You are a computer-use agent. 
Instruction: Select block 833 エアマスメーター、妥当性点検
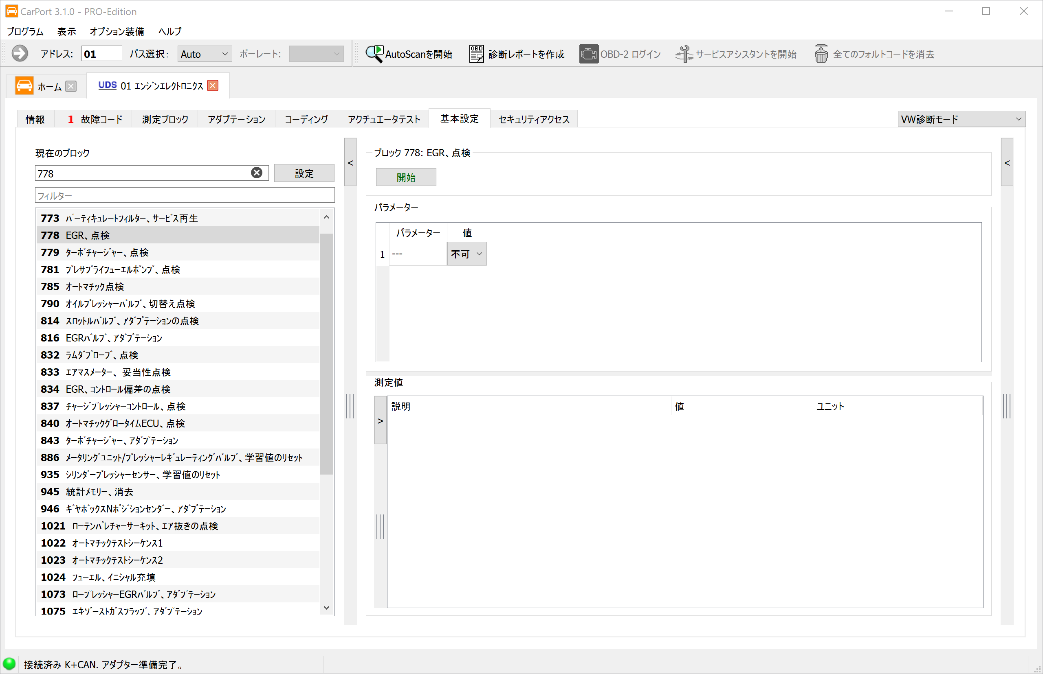click(x=178, y=372)
